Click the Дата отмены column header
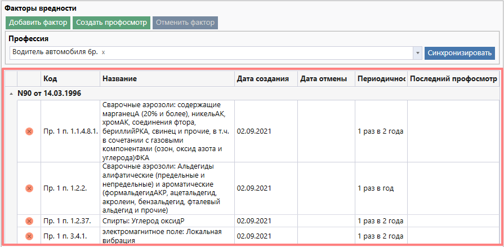This screenshot has height=247, width=504. 325,78
